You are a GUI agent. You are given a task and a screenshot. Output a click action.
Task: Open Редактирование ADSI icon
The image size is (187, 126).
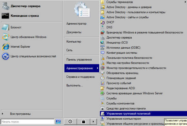(103, 88)
